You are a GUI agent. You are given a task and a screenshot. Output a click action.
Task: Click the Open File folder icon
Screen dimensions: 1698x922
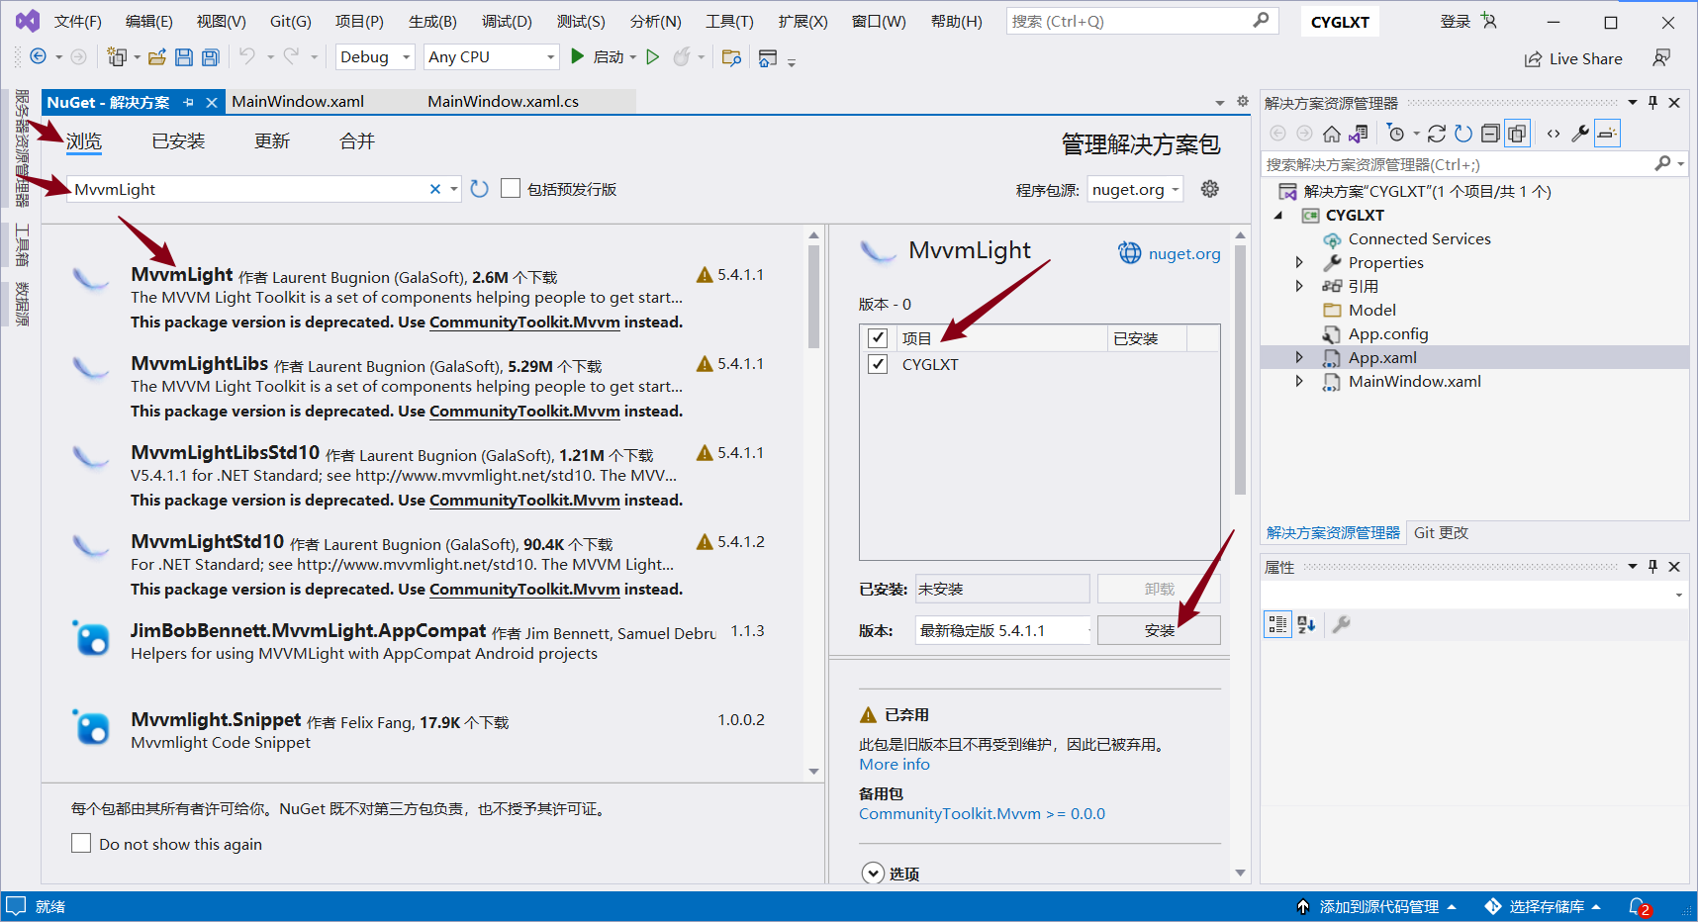(157, 57)
